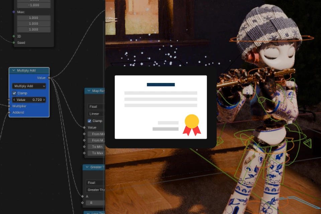The width and height of the screenshot is (321, 214).
Task: Click the Multiply Add Value output socket
Action: click(x=49, y=78)
